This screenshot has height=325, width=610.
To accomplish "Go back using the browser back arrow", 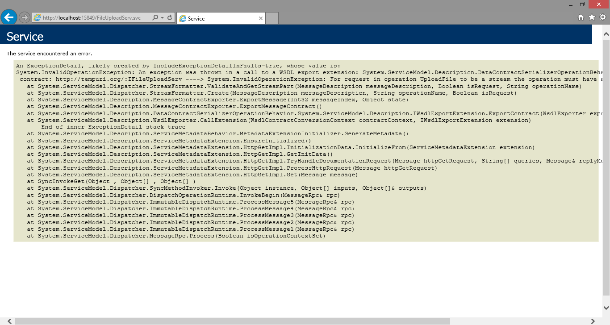I will (x=8, y=17).
